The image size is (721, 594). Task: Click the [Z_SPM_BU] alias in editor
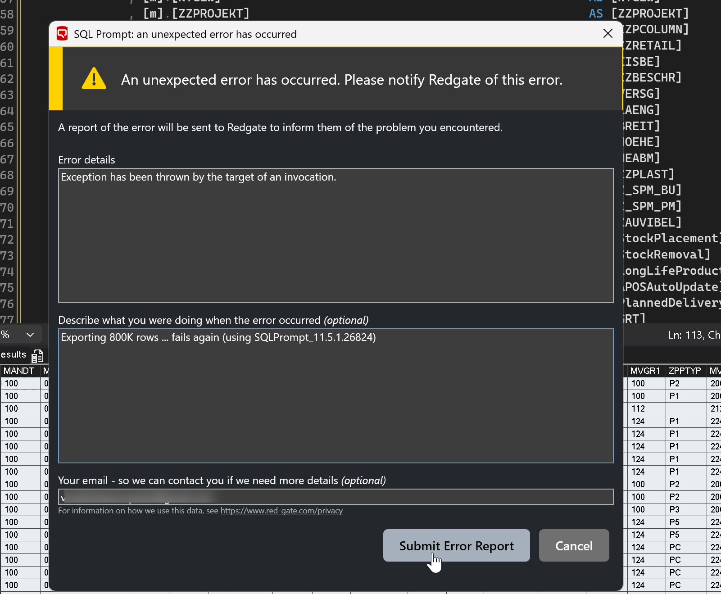coord(652,190)
